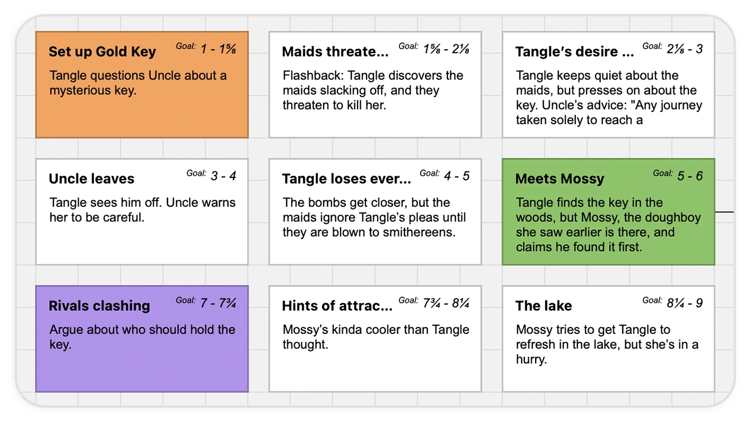Click the purple Rivals clashing card title
Screen dimensions: 750x422
click(x=99, y=306)
